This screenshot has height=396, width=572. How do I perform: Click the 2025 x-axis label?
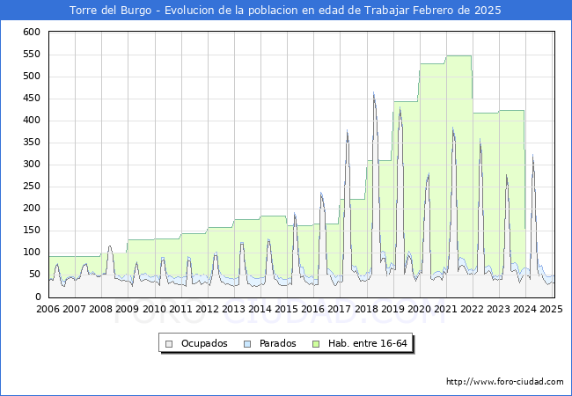(x=551, y=309)
